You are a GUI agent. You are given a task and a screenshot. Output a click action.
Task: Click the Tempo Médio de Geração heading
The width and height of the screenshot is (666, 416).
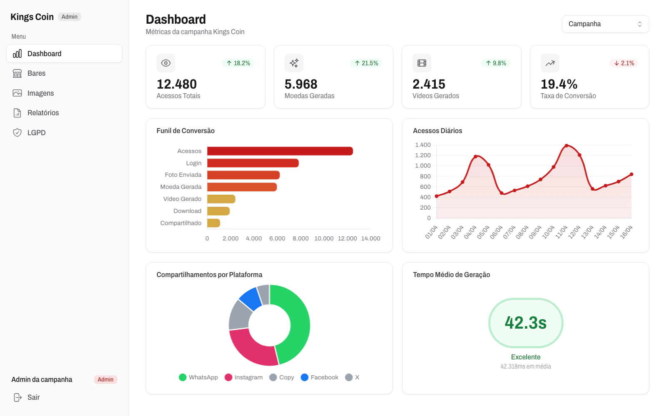[452, 275]
